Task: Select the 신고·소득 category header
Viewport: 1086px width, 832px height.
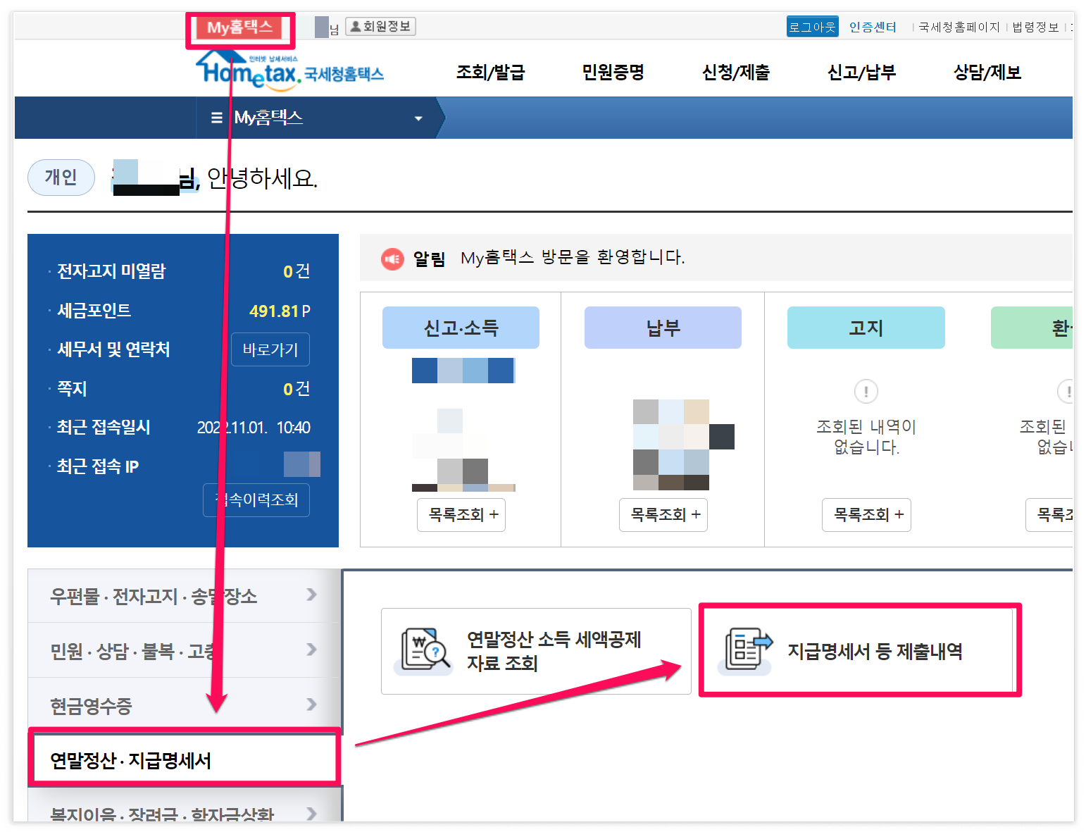Action: coord(461,328)
